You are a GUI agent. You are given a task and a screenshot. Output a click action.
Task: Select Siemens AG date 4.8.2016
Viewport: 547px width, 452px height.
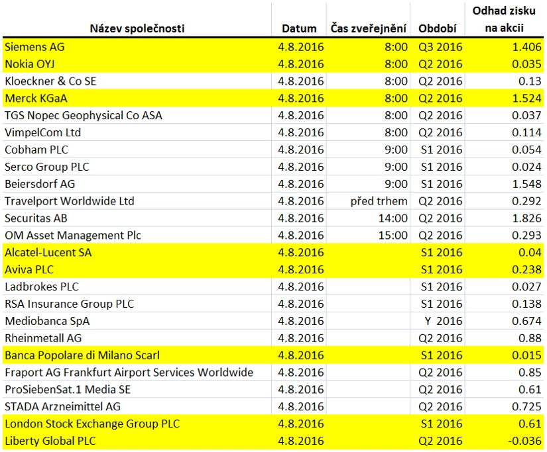(x=301, y=47)
